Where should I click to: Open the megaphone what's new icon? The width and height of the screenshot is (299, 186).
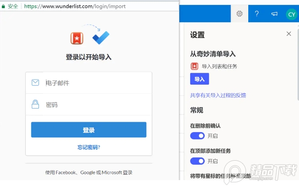(x=274, y=14)
